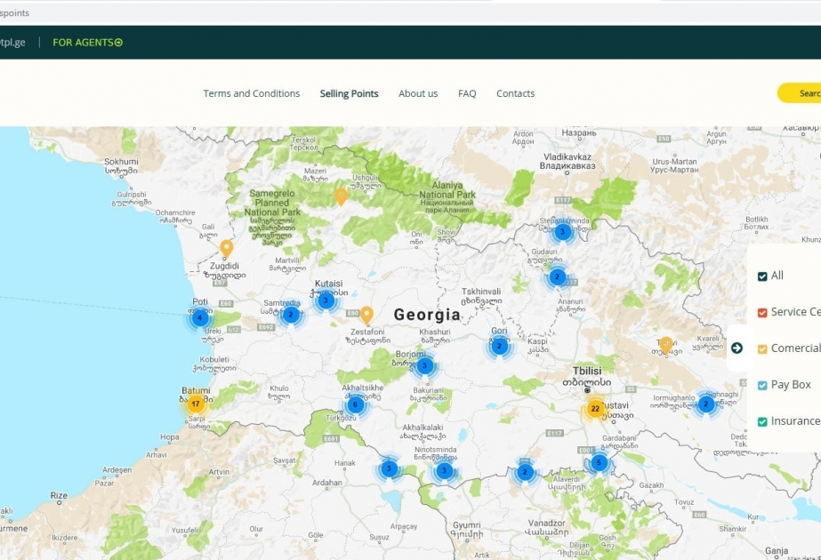Expand the cluster of 5 near Gardabani
The width and height of the screenshot is (821, 560).
(x=599, y=462)
